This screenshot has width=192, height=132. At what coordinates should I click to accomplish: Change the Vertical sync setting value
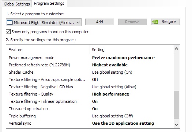point(123,123)
